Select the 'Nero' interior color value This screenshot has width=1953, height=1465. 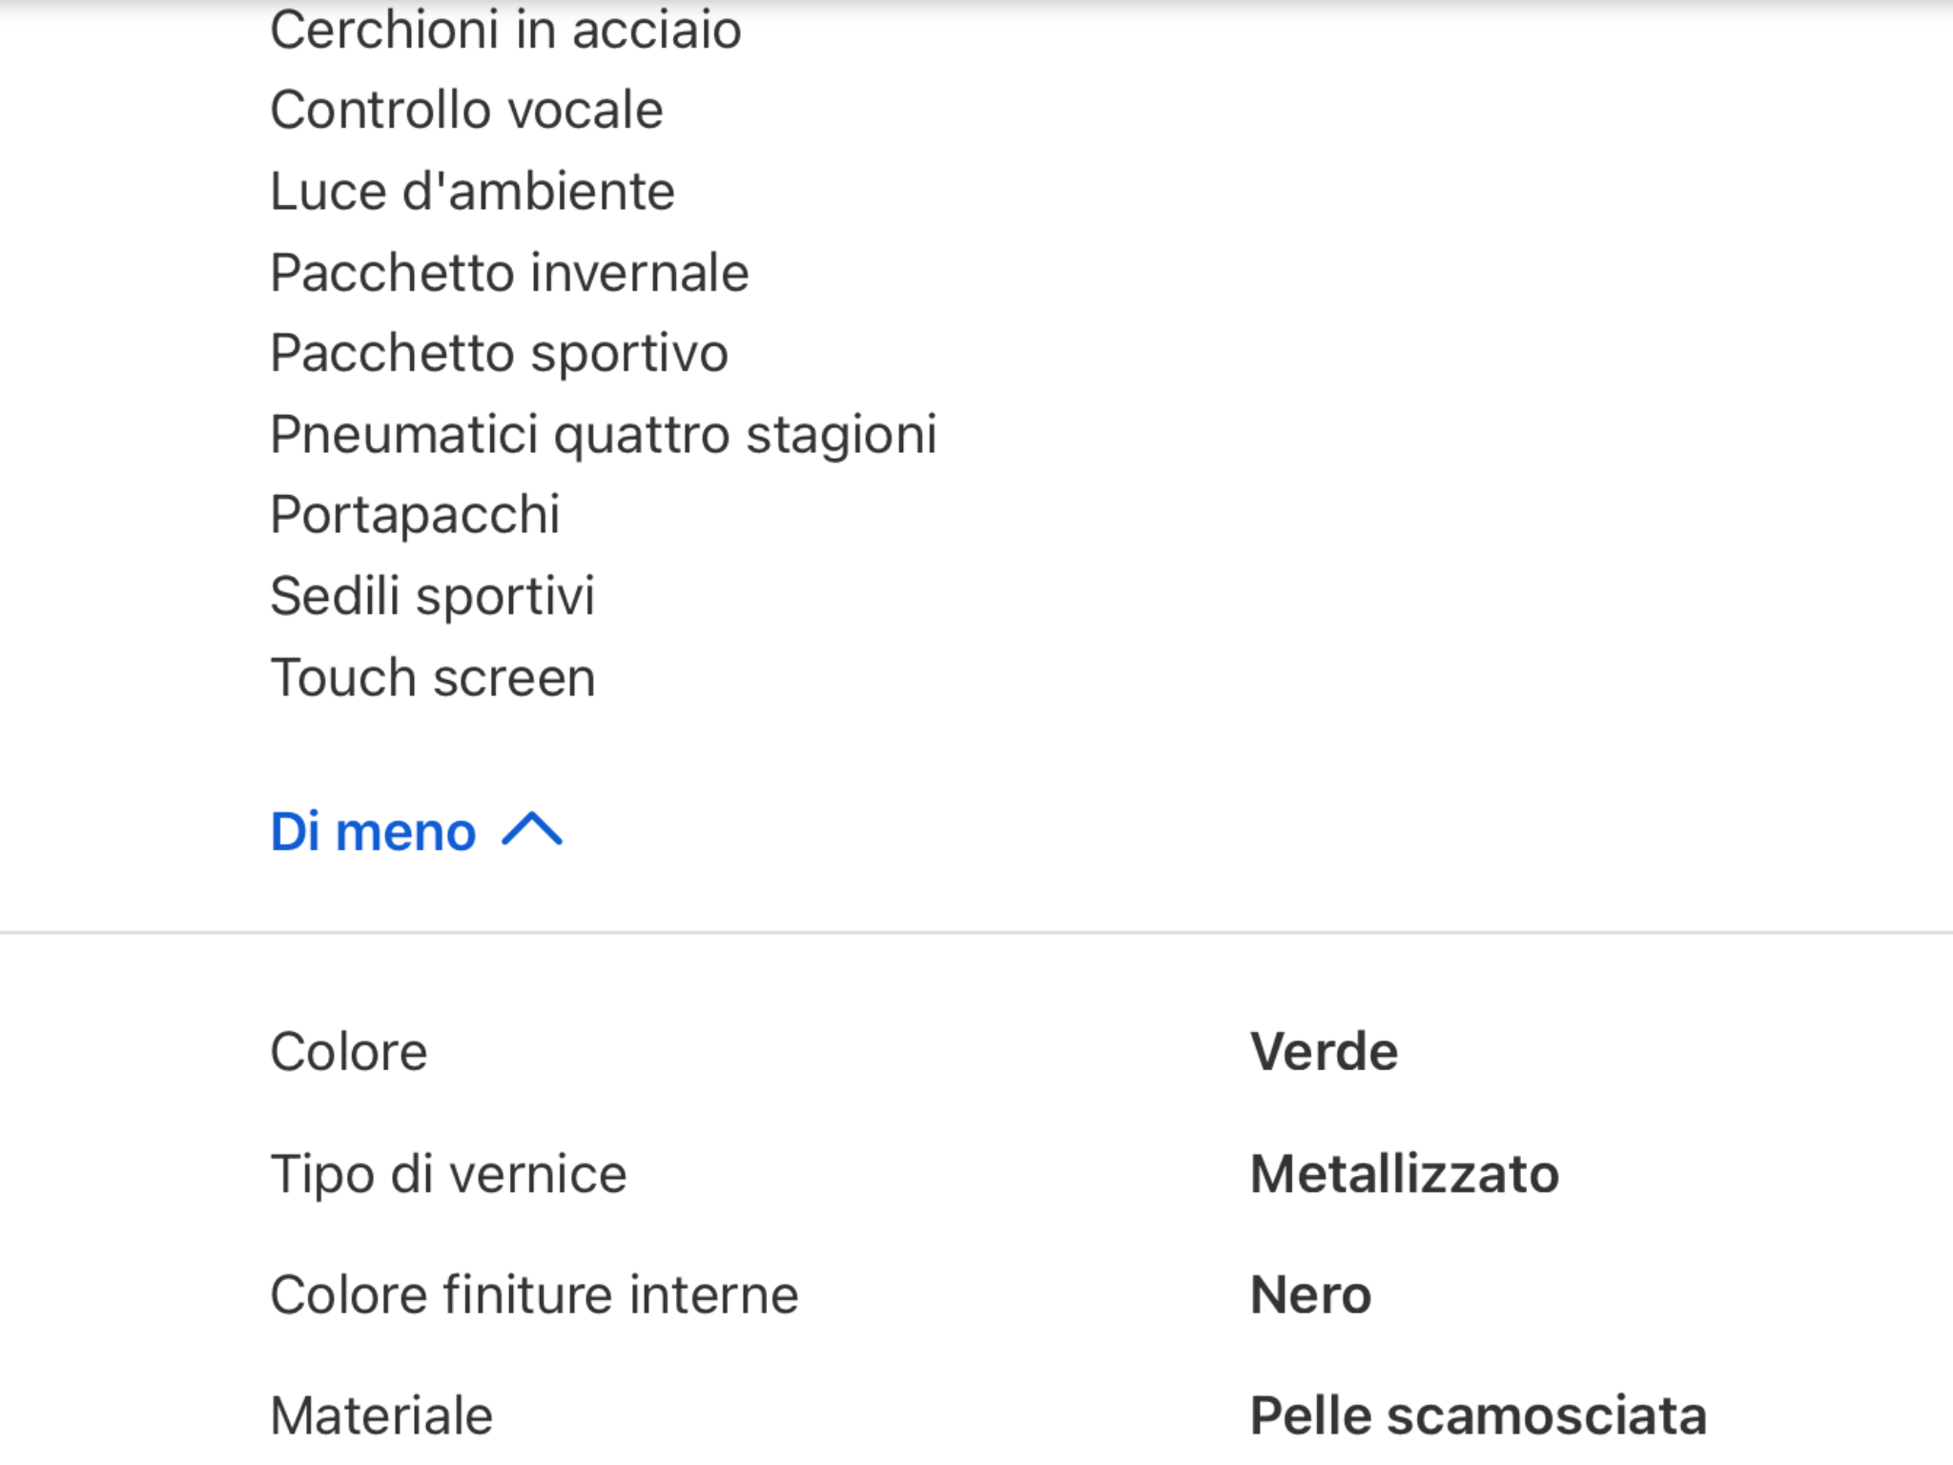(x=1310, y=1294)
